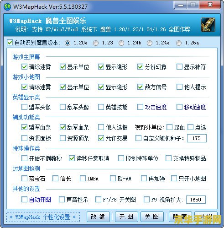Uncheck the 读秒任意取消 checkbox
Image resolution: width=224 pixels, height=228 pixels.
(72, 158)
